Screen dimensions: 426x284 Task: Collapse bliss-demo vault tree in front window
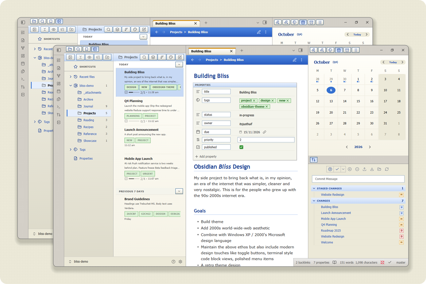[x=71, y=86]
